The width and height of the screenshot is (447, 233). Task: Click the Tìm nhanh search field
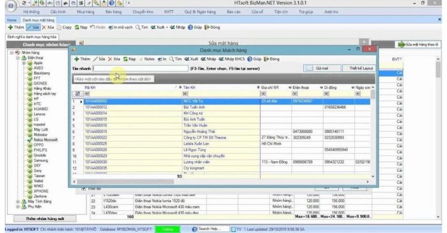(141, 69)
